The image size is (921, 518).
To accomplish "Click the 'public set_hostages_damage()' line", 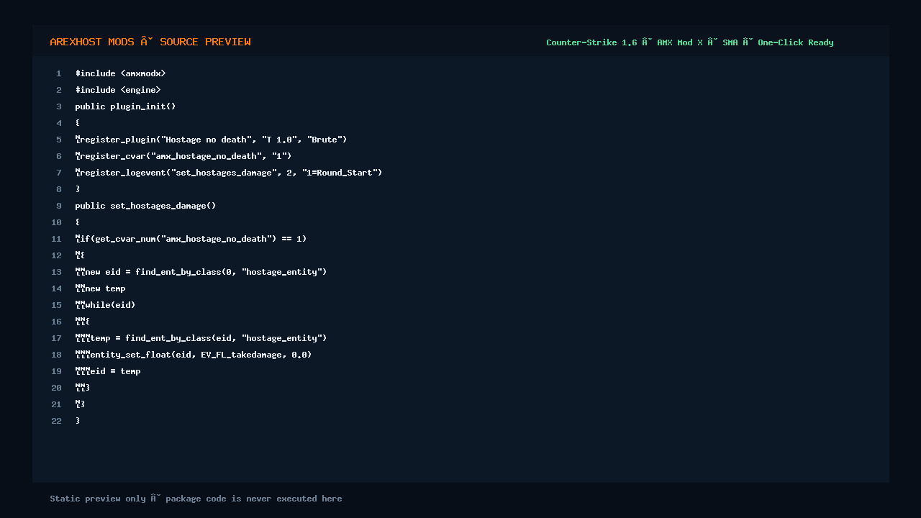I will (x=145, y=206).
